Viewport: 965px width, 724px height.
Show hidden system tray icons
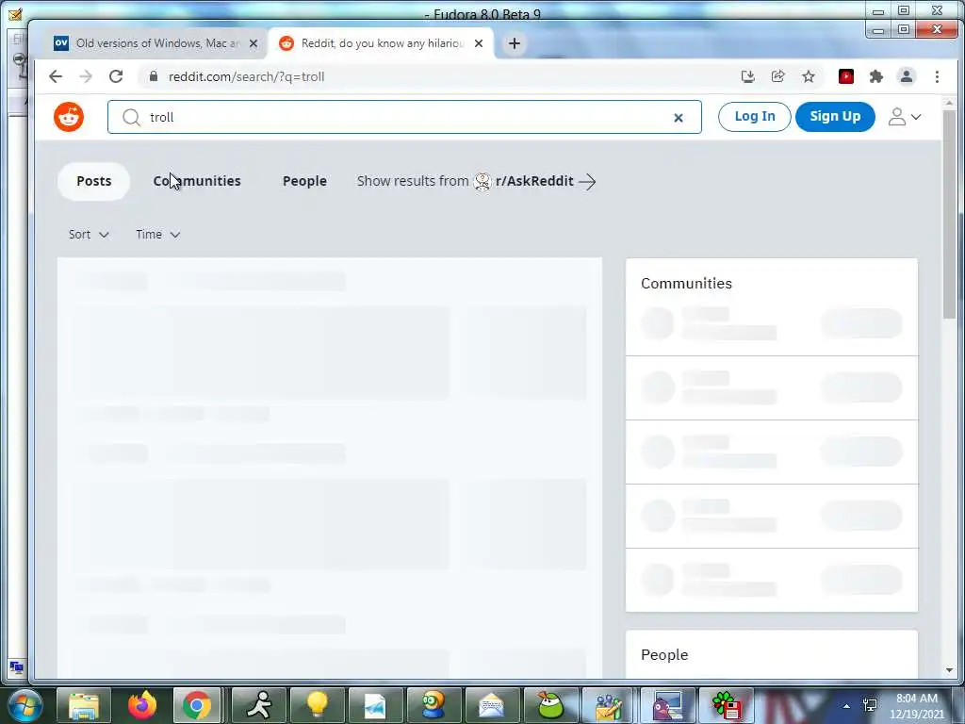(847, 706)
